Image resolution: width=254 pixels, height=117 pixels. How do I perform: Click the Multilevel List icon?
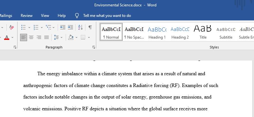tap(48, 27)
